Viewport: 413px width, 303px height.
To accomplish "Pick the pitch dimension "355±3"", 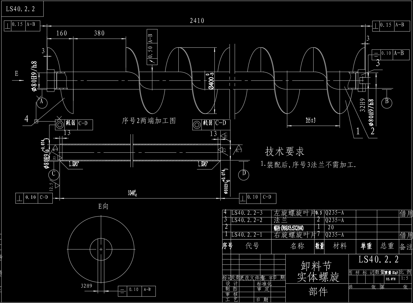I will [x=310, y=120].
